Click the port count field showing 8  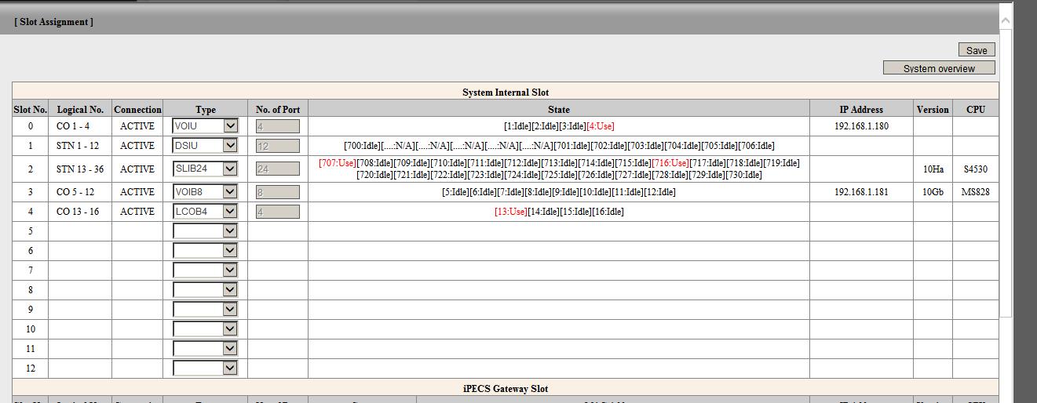pos(277,192)
